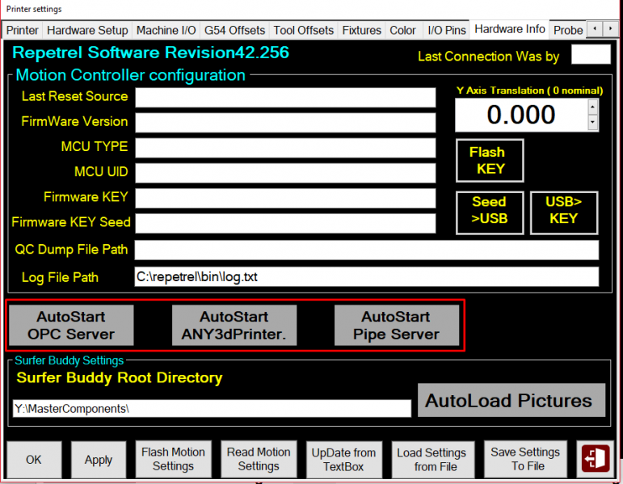Go to the I/O Pins tab
Viewport: 623px width, 484px height.
coord(446,30)
